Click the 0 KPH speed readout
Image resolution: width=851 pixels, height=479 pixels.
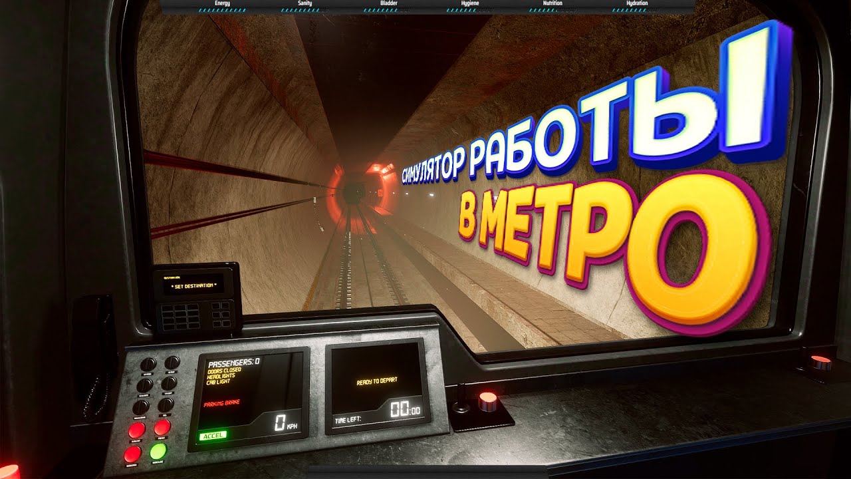click(x=287, y=422)
